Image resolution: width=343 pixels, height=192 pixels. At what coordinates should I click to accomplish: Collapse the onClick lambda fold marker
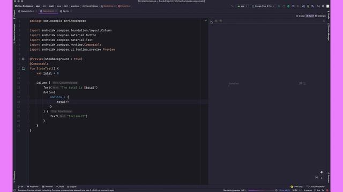tap(28, 97)
